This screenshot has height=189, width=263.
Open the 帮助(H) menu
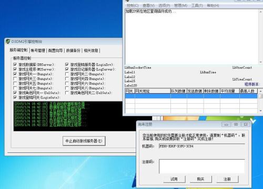coord(213,6)
